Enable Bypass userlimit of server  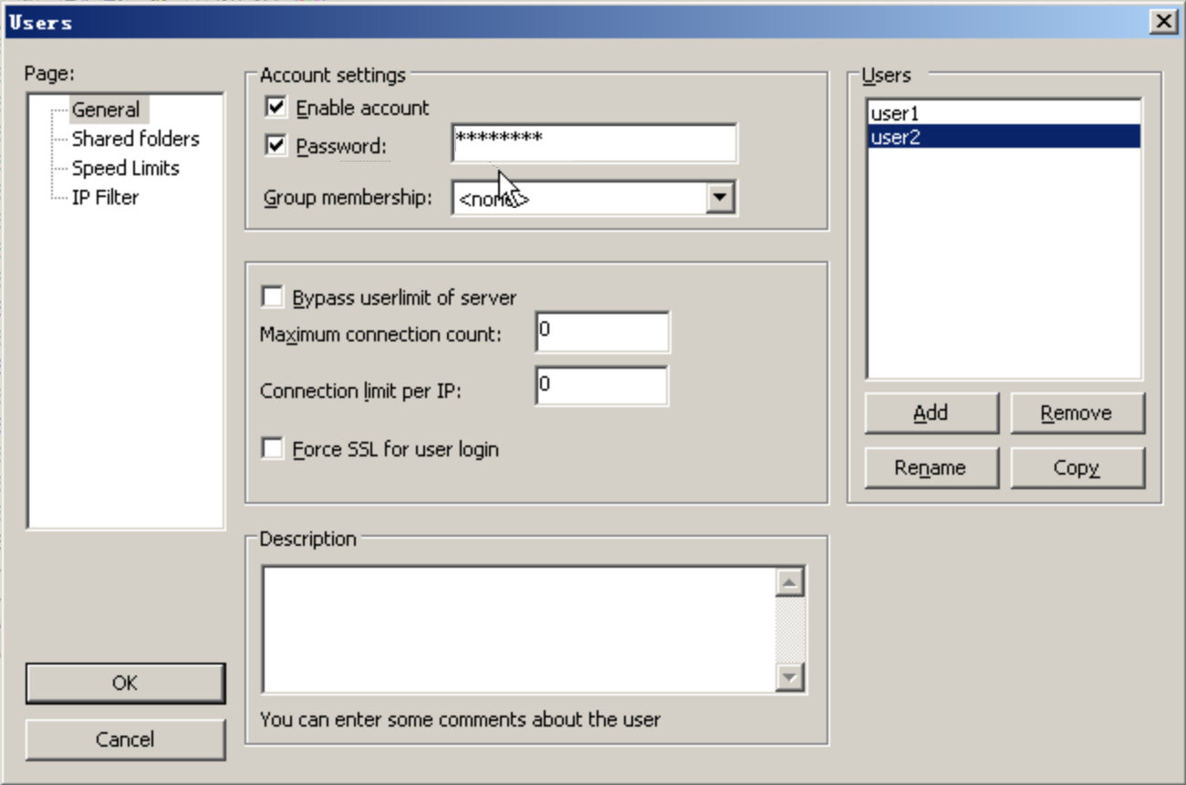tap(272, 298)
